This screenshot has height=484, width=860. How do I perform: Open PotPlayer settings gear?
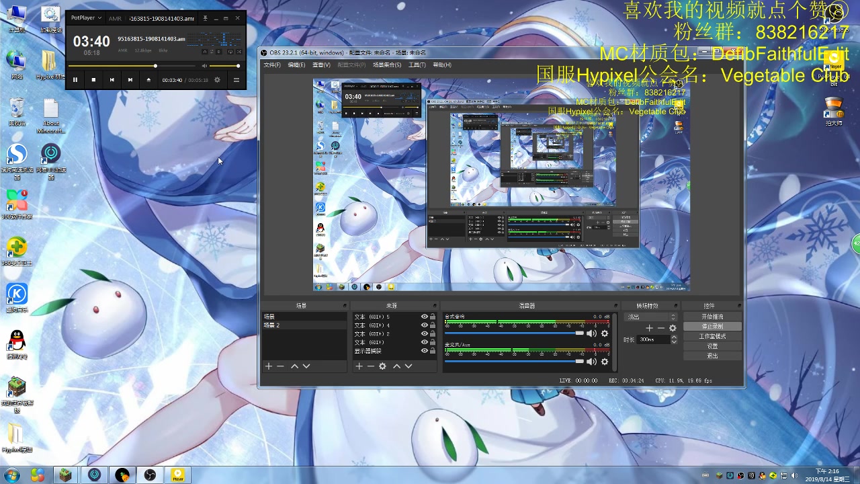pos(217,79)
